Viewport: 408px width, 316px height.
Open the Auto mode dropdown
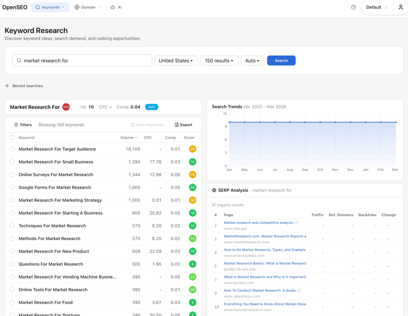pos(253,61)
